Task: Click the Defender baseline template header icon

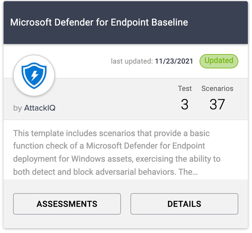Action: (34, 75)
